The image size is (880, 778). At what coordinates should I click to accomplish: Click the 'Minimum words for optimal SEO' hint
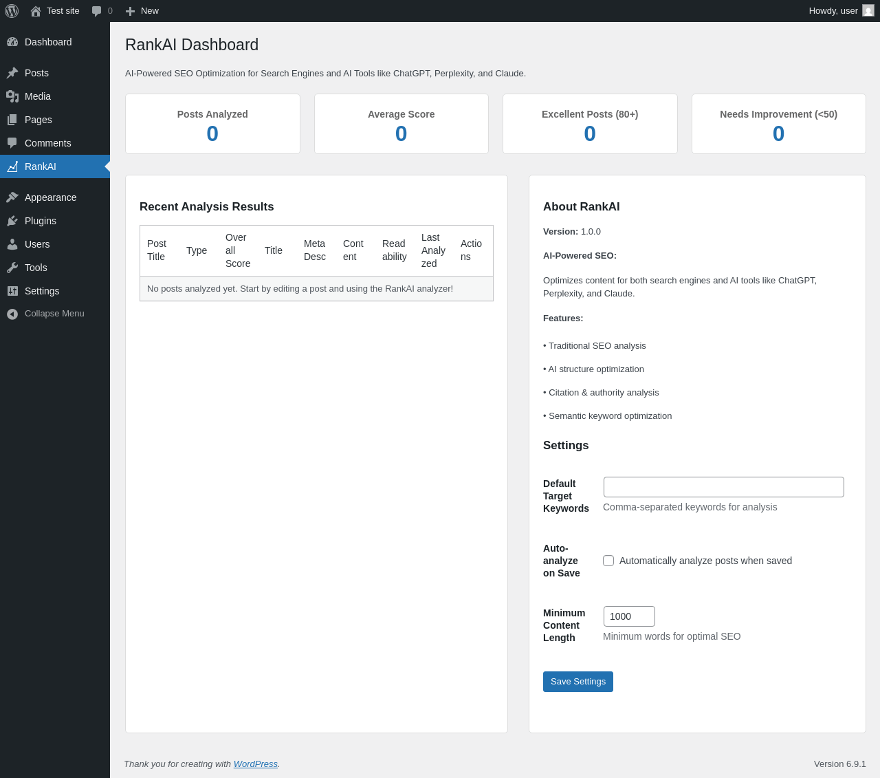[672, 636]
